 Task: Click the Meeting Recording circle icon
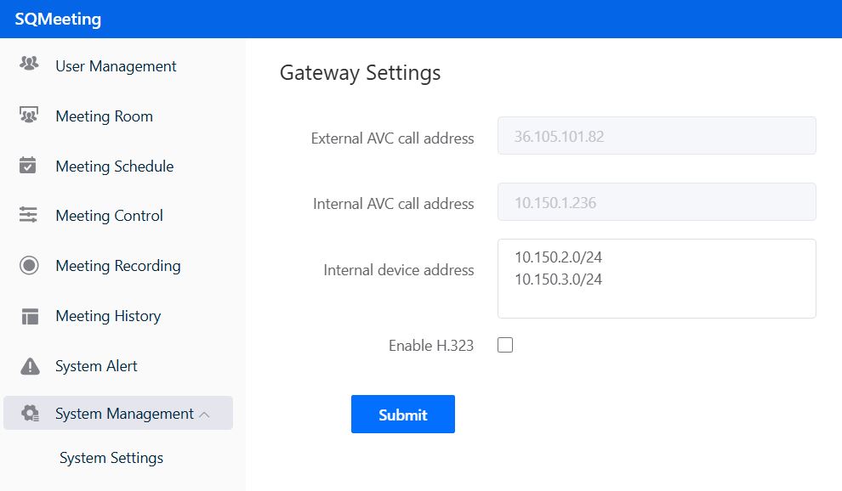coord(29,266)
